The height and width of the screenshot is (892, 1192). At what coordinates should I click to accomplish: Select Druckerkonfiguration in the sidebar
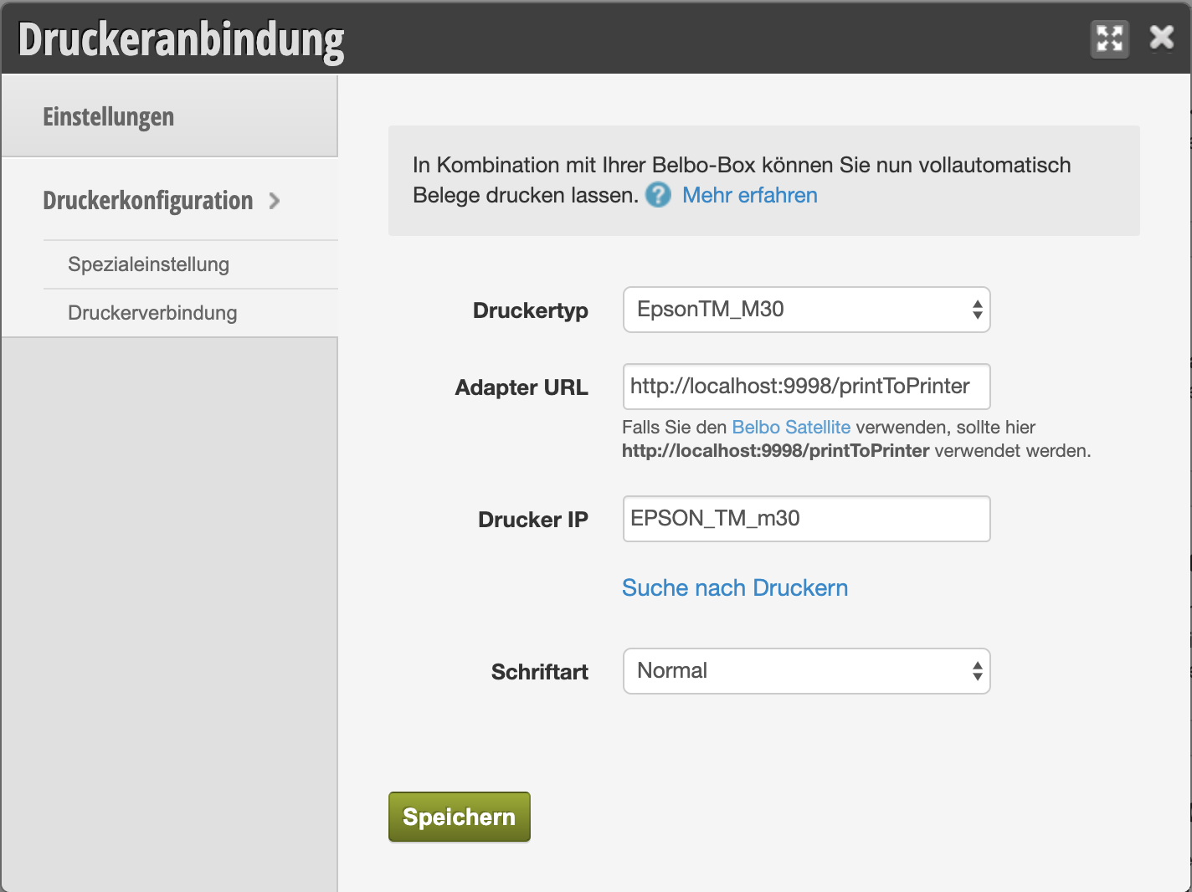(147, 201)
